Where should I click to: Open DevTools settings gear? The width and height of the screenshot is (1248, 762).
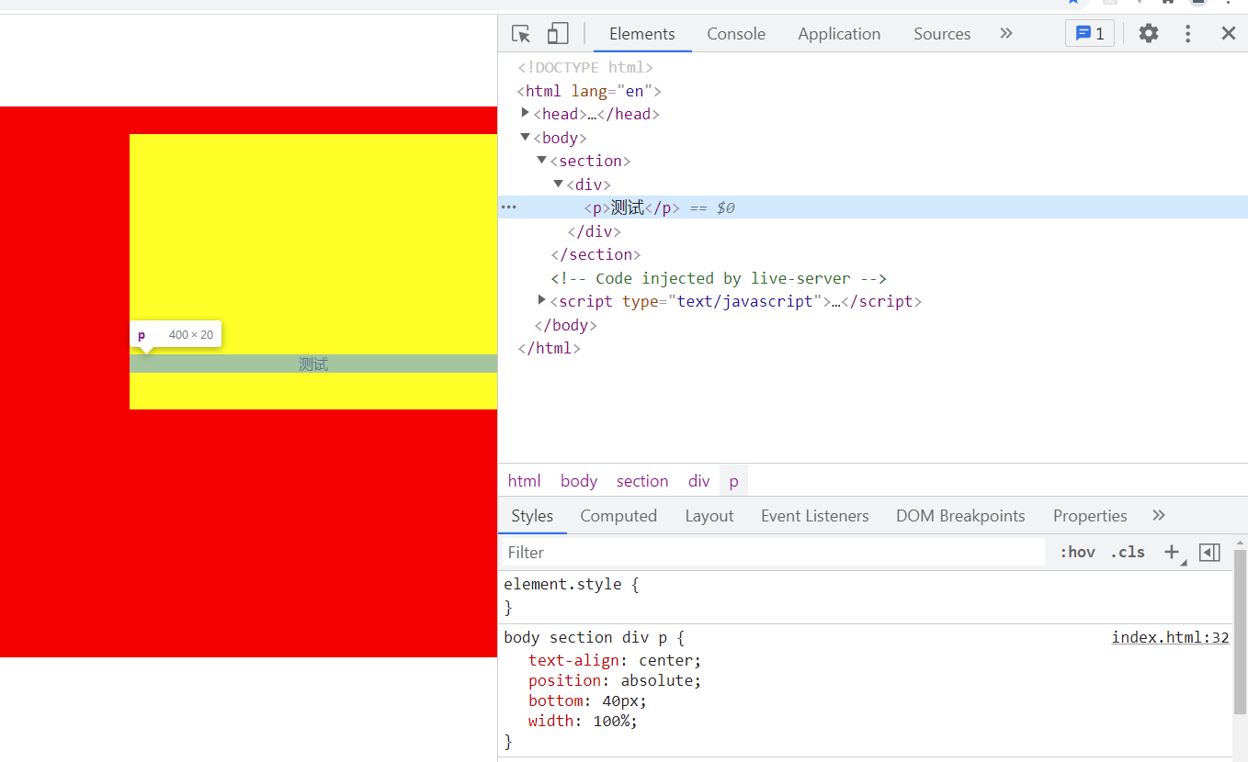click(x=1148, y=34)
